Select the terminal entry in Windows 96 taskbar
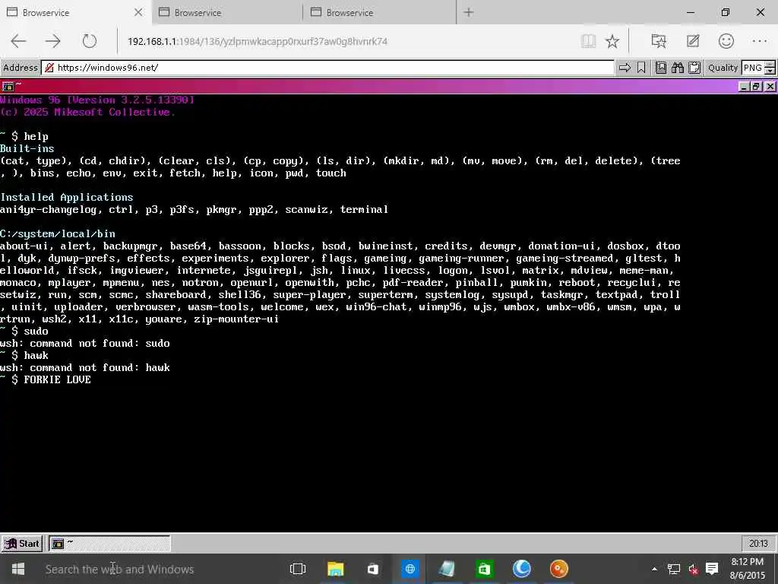The image size is (778, 584). click(109, 543)
